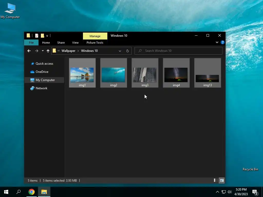Select My Computer in the navigation pane
The width and height of the screenshot is (263, 197).
[44, 80]
